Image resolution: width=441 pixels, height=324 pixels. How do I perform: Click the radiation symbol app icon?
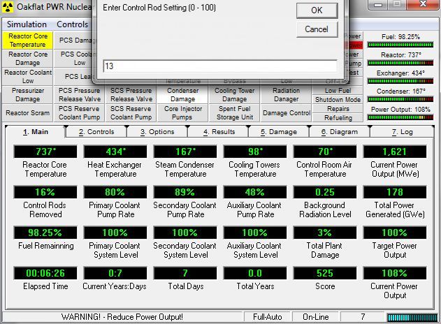pos(8,7)
